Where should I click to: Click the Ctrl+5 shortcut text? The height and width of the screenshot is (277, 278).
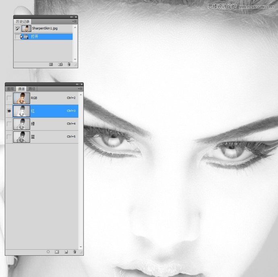pos(71,137)
